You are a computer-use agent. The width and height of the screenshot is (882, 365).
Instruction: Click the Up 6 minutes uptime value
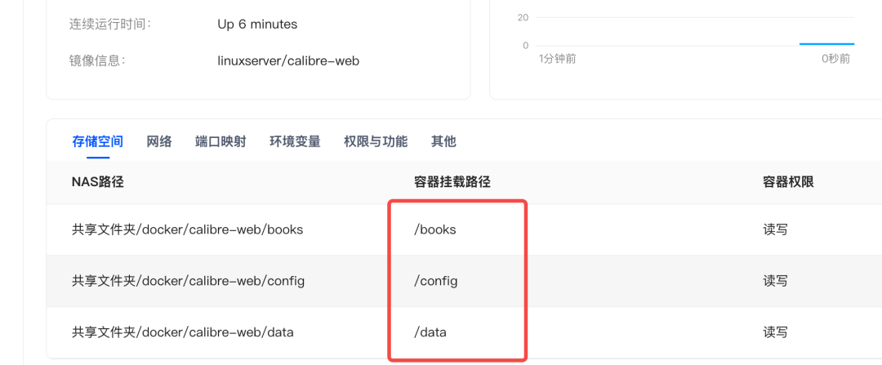coord(257,24)
